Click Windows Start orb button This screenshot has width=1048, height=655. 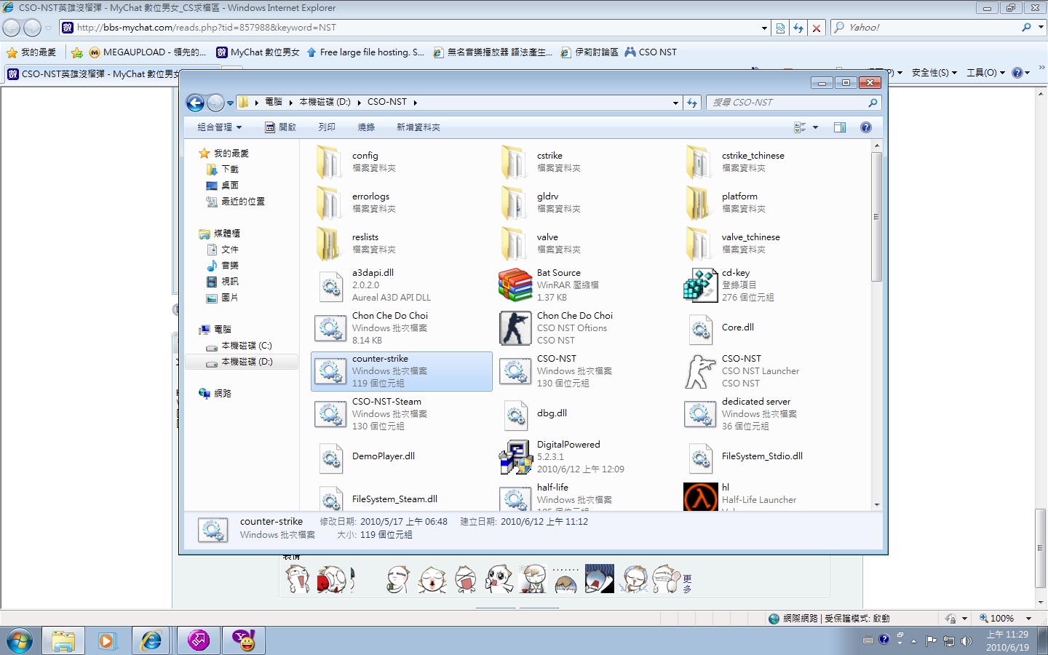(20, 641)
